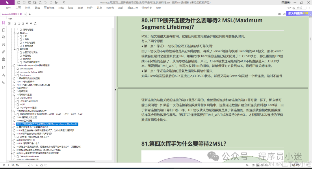Viewport: 312px width, 169px height.
Task: Select bookmark 84.TCP和UDP的区别
Action: tap(25, 140)
